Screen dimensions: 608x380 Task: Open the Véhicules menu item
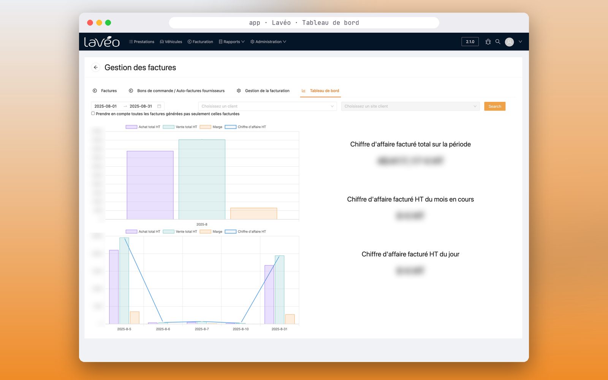171,42
